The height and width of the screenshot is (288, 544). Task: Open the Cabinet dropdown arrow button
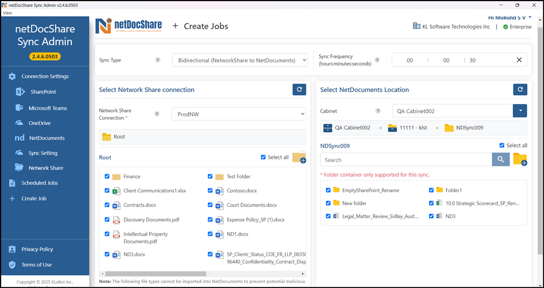(519, 111)
